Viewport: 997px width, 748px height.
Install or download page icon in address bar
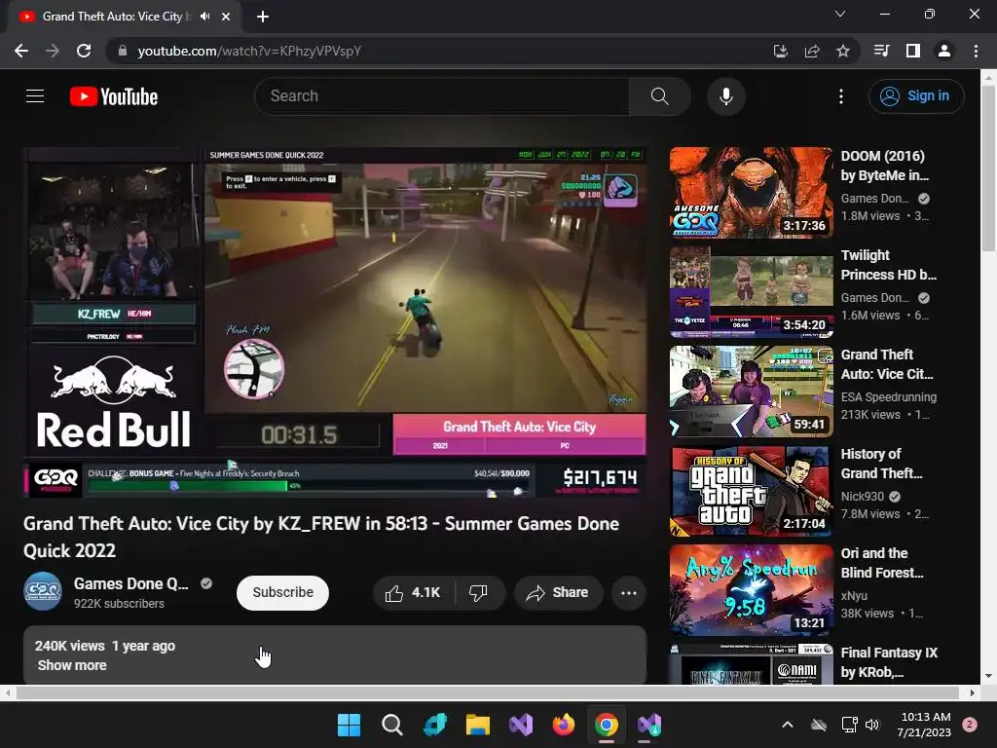coord(780,51)
